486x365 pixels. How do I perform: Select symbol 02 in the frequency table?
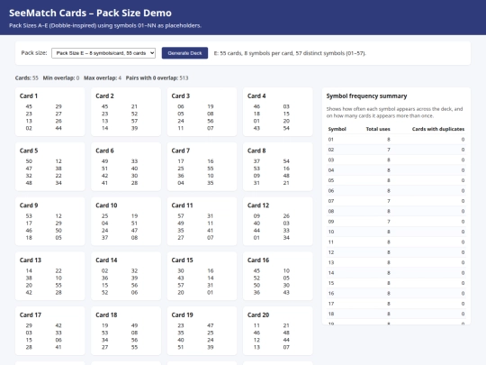point(396,150)
